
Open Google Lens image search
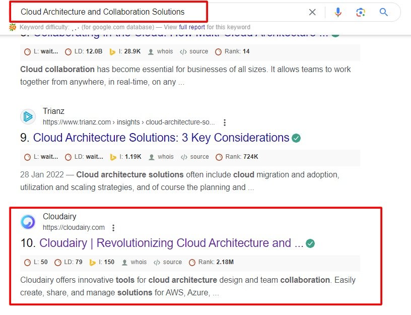pos(361,12)
